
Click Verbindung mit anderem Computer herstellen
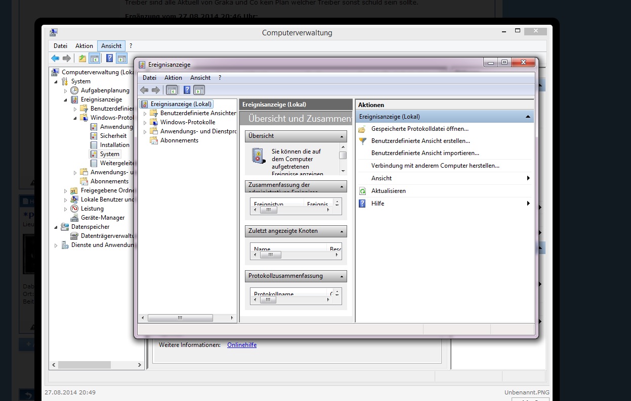tap(435, 166)
